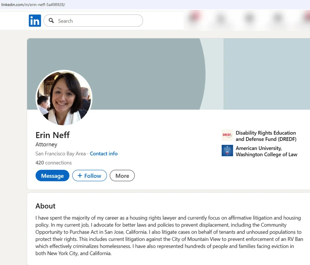Open the Contact info link

(x=103, y=153)
